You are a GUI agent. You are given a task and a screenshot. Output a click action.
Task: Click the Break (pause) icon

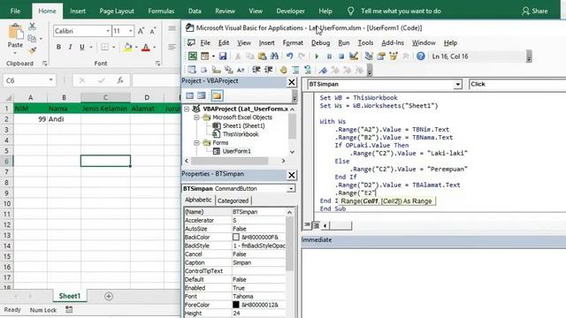(x=329, y=57)
